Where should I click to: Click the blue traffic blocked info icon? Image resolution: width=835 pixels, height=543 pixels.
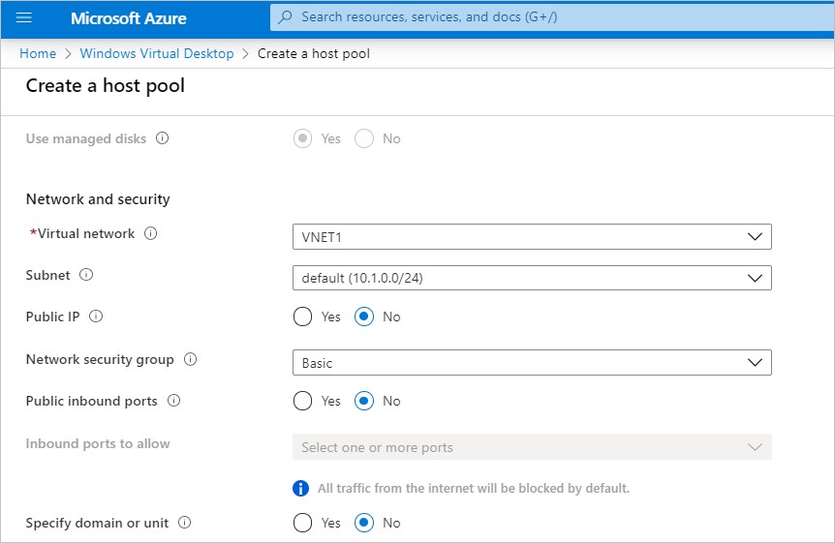coord(301,488)
